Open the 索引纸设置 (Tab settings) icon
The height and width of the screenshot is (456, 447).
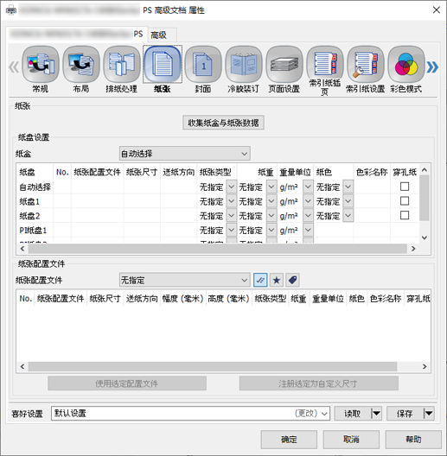[x=365, y=69]
